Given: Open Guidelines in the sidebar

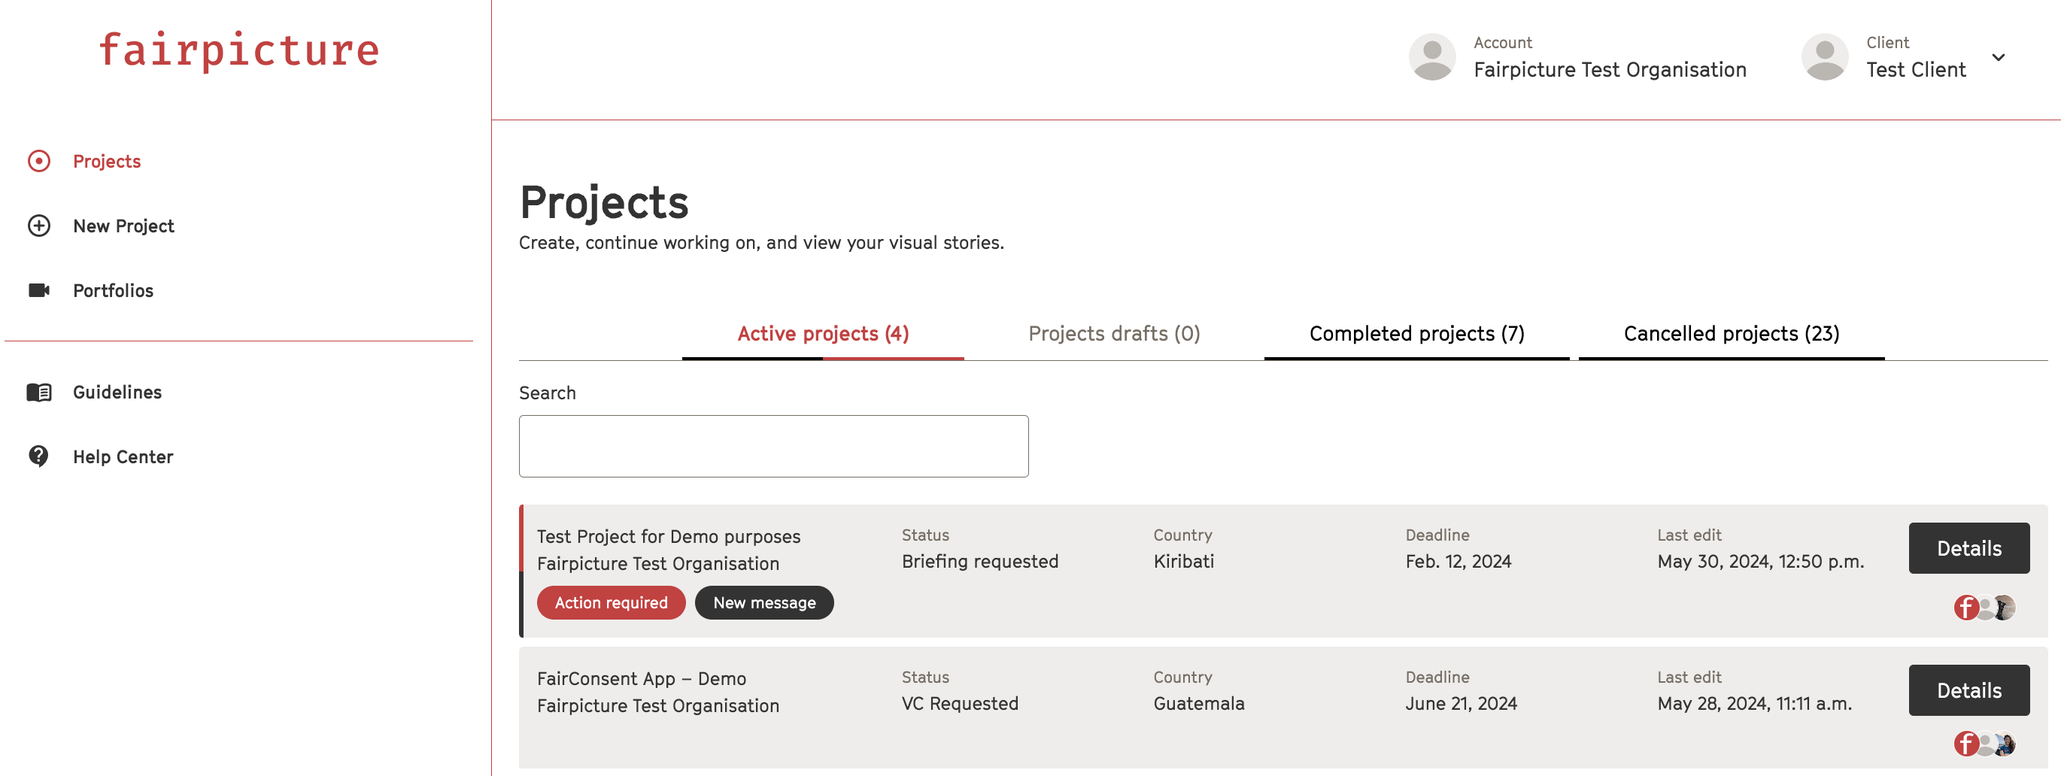Looking at the screenshot, I should point(117,392).
